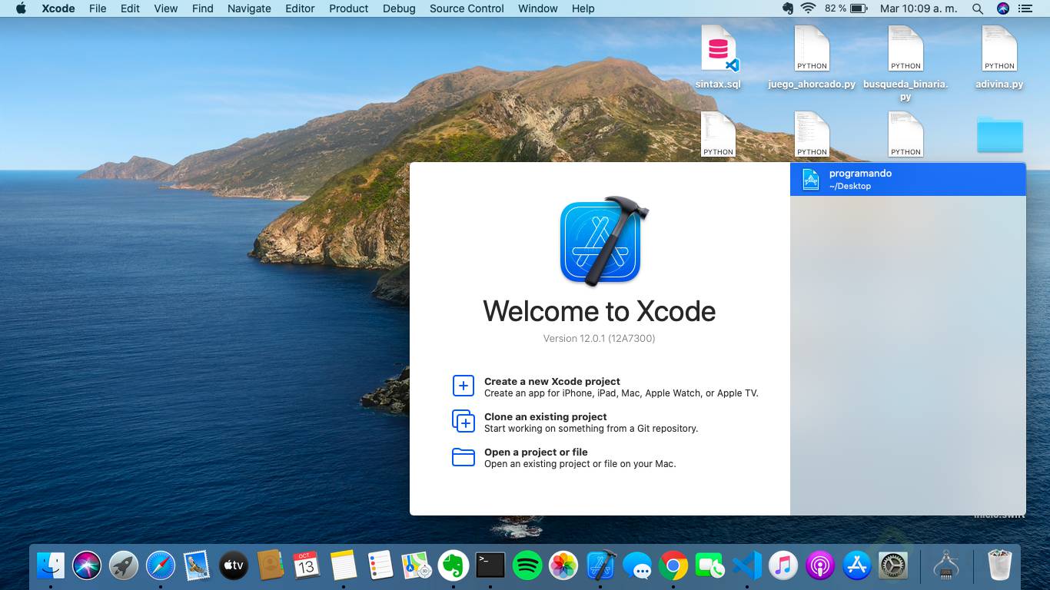Image resolution: width=1050 pixels, height=590 pixels.
Task: Open the Editor menu
Action: (300, 8)
